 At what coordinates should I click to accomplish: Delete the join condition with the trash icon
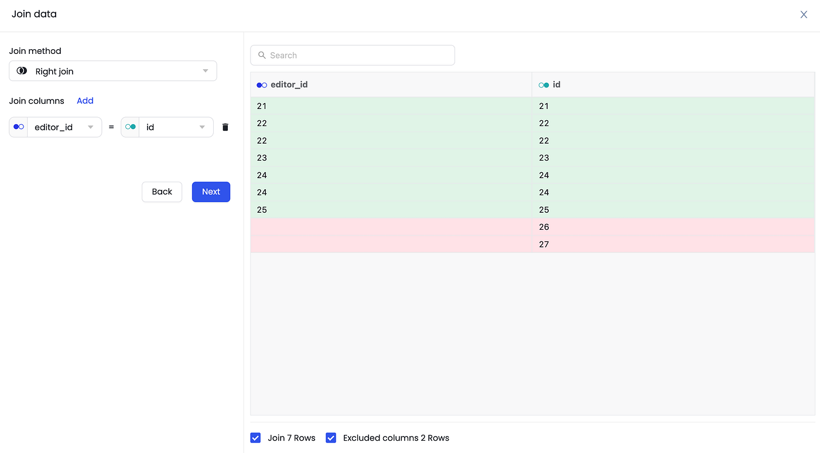(225, 127)
